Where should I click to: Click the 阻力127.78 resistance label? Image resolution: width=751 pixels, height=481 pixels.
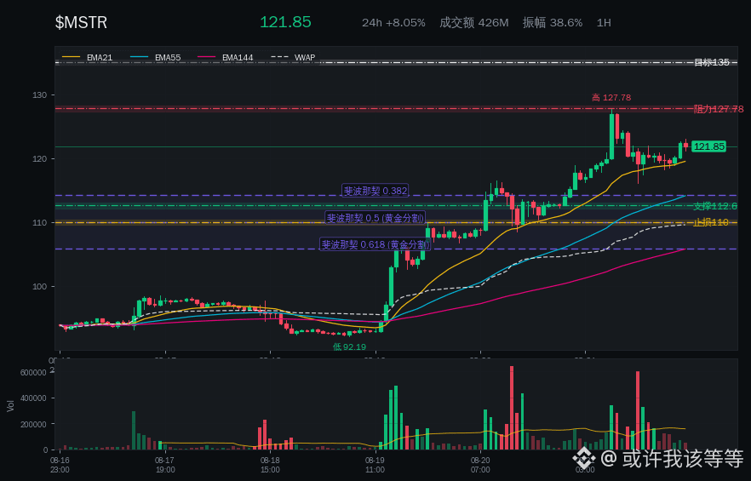719,109
